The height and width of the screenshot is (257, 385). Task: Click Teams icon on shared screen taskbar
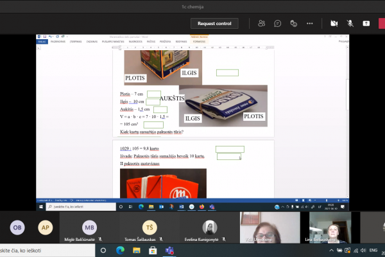point(212,207)
